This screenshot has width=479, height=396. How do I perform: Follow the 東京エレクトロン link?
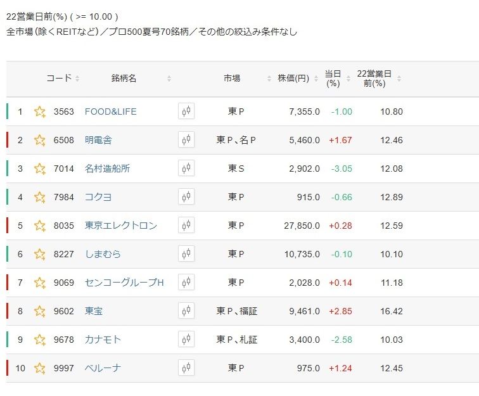[121, 226]
